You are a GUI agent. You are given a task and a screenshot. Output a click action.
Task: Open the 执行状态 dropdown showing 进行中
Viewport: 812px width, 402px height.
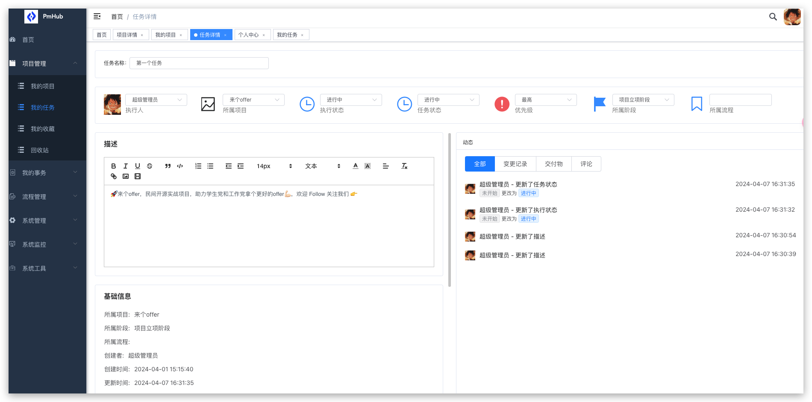click(x=351, y=99)
